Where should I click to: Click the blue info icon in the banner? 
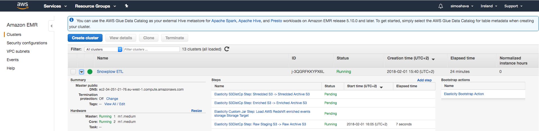72,20
